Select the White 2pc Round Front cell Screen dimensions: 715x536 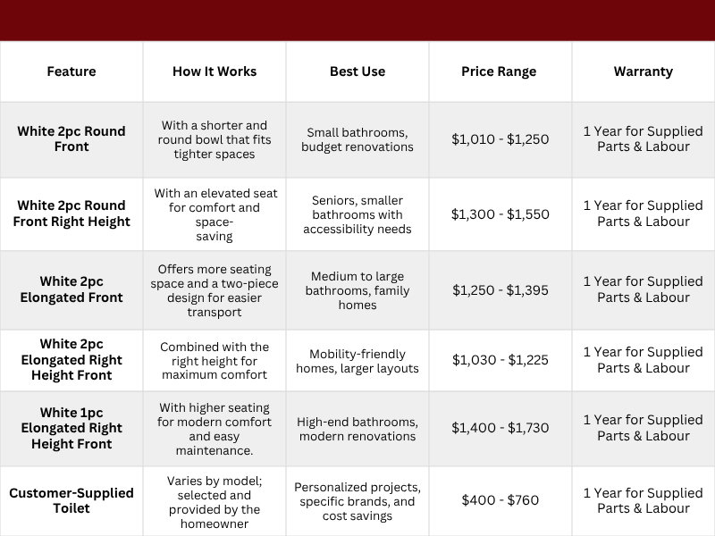tap(71, 139)
